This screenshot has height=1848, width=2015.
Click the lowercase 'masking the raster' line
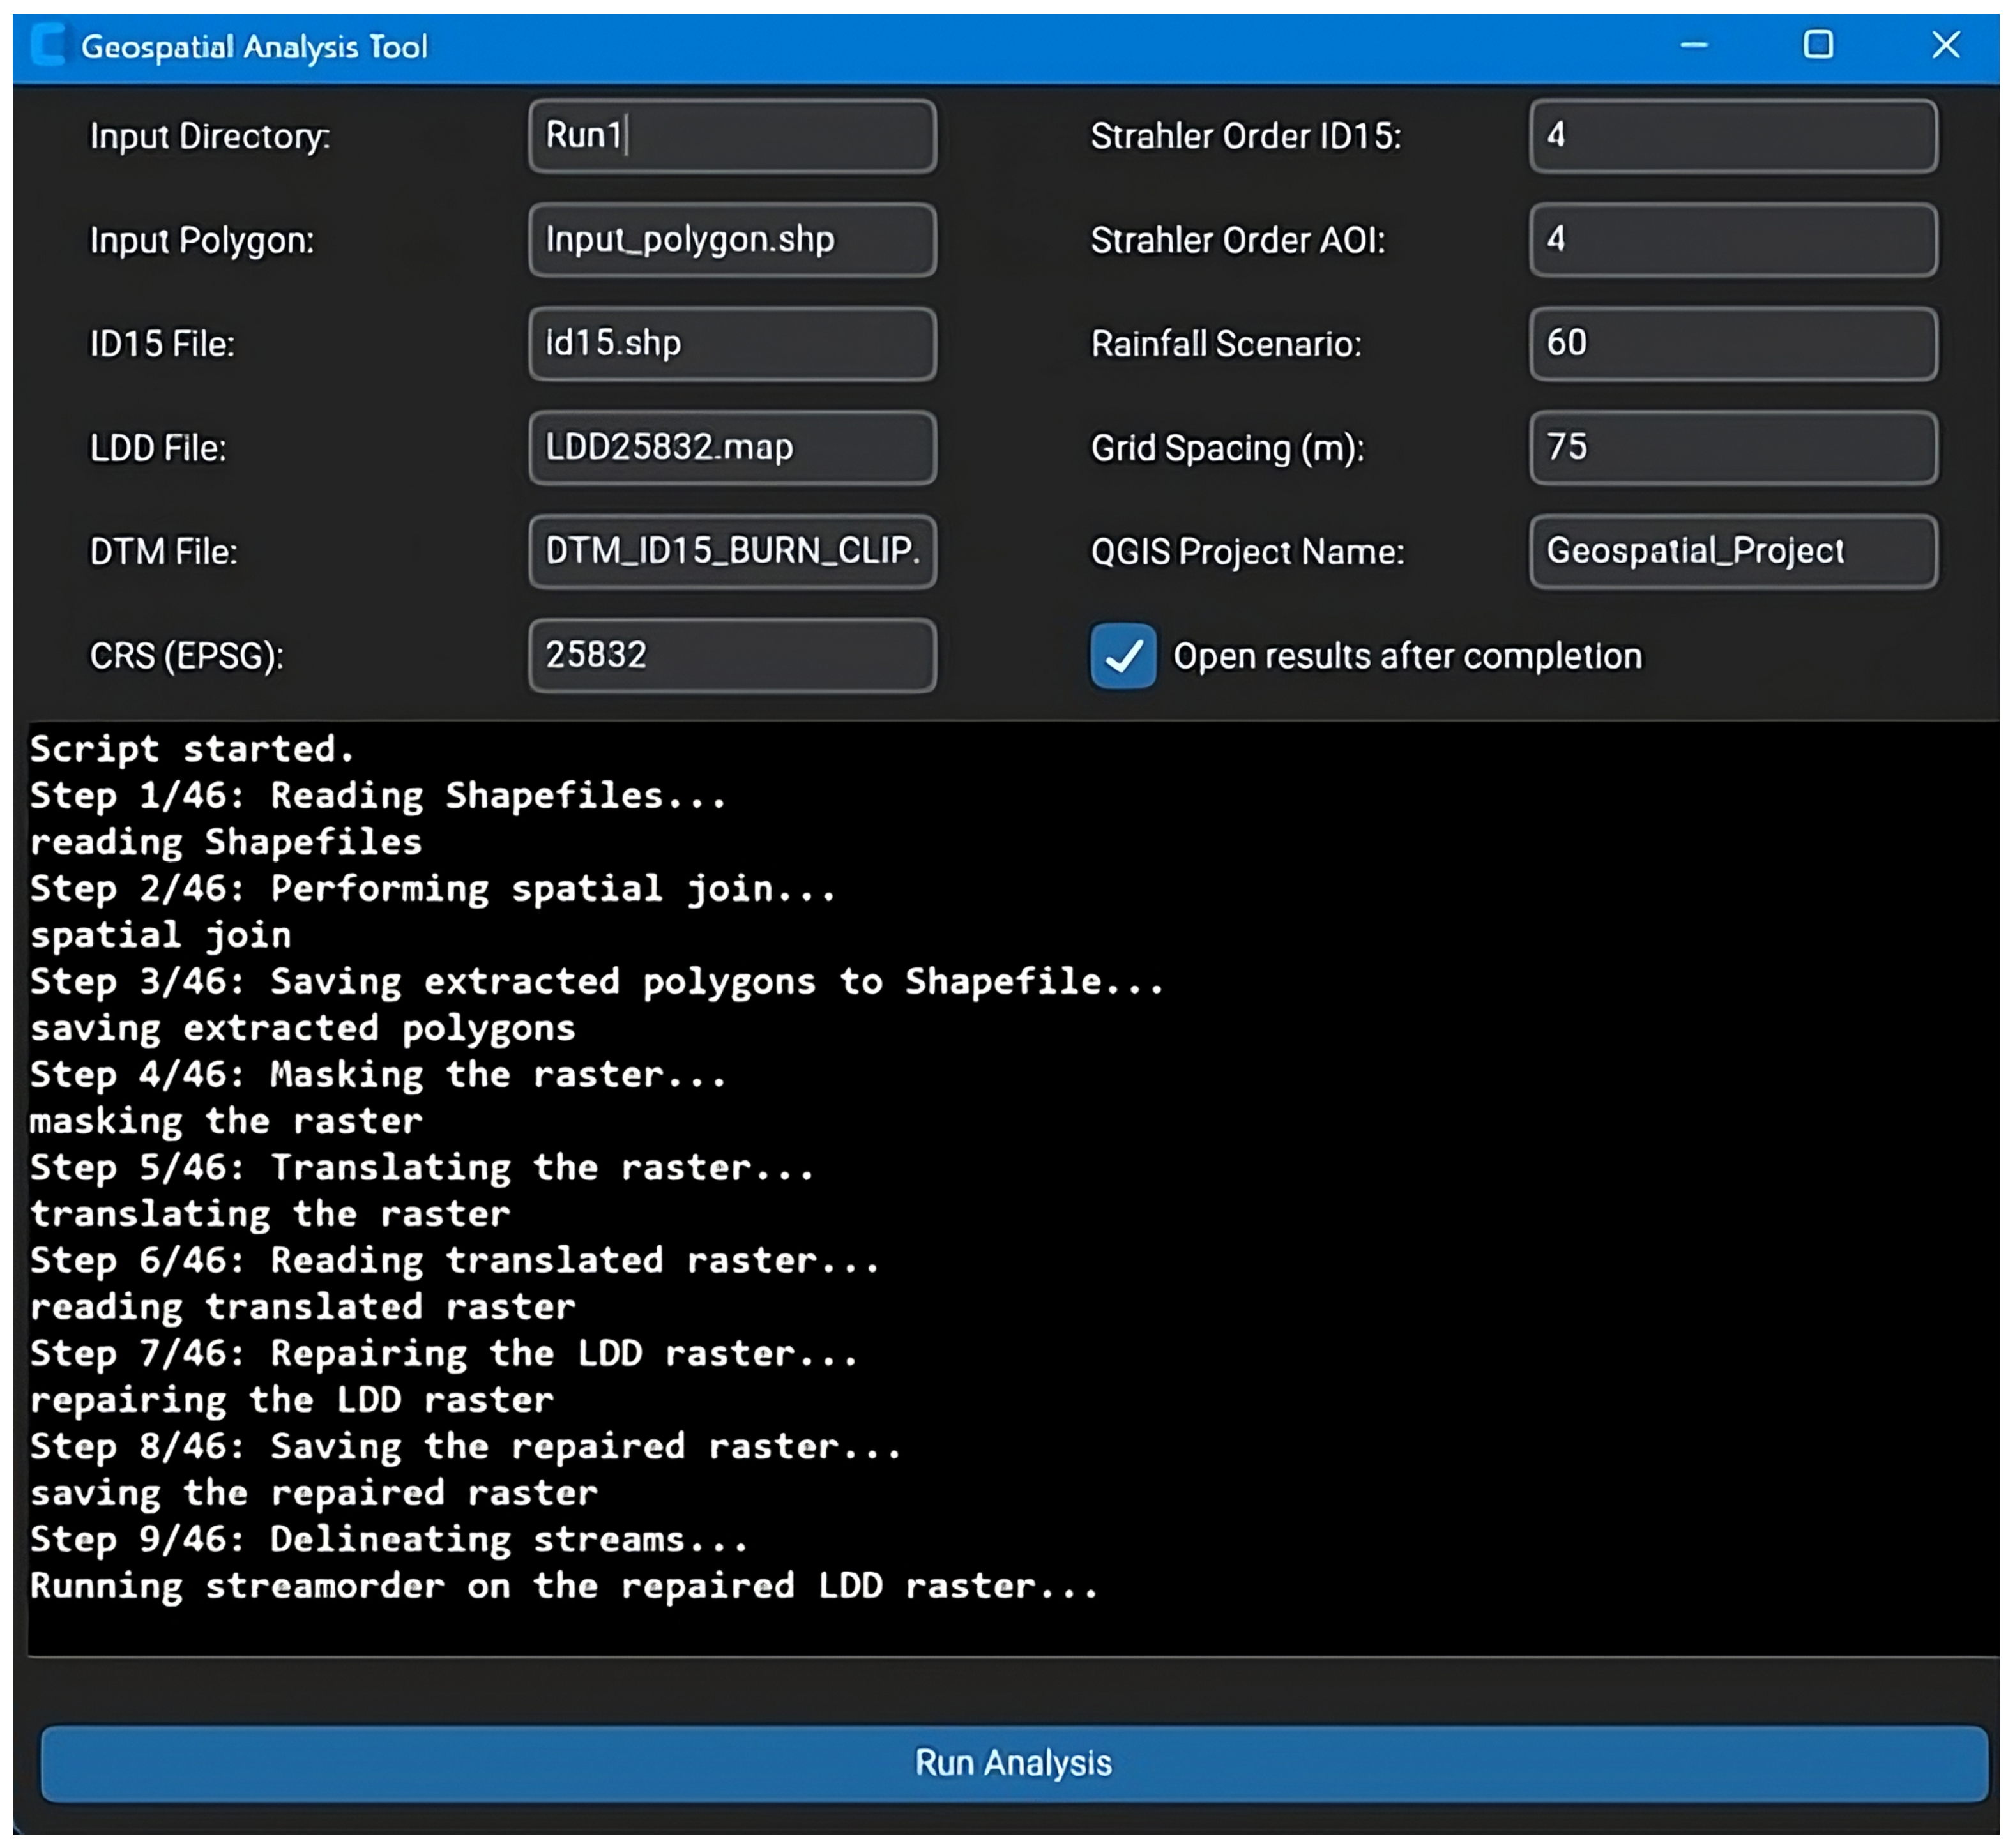pyautogui.click(x=226, y=1121)
